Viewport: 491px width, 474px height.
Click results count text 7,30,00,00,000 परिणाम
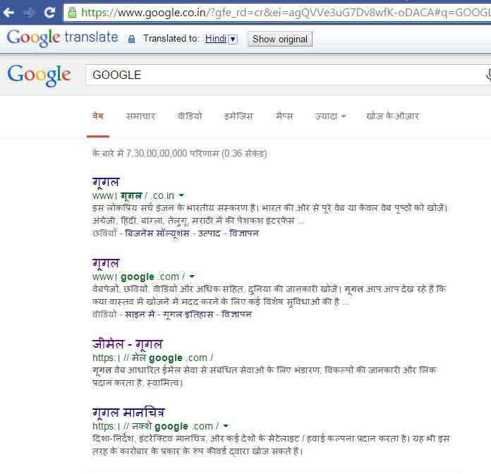pos(172,153)
